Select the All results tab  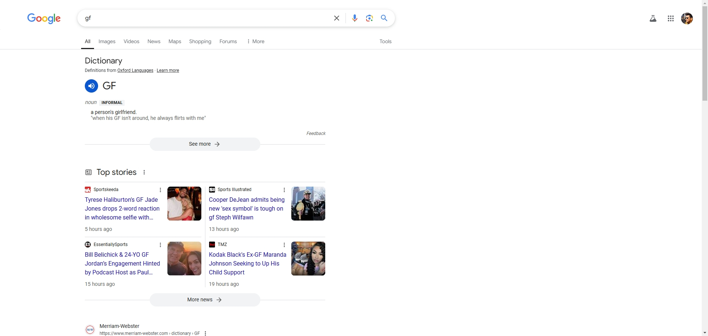87,41
